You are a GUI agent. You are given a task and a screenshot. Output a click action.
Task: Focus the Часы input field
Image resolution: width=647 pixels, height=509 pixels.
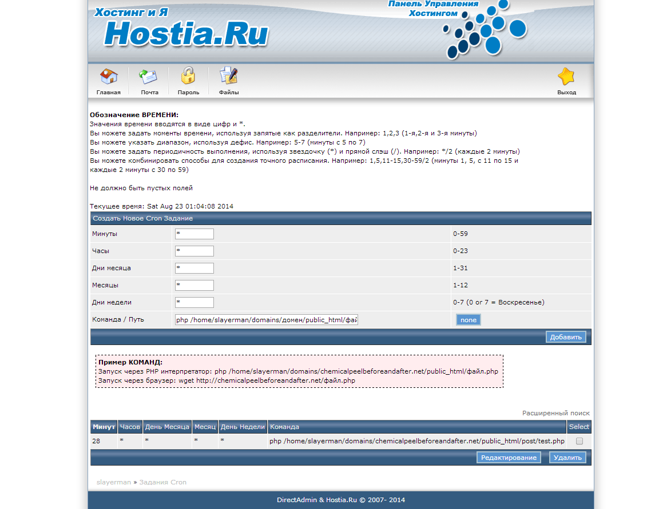[x=195, y=251]
